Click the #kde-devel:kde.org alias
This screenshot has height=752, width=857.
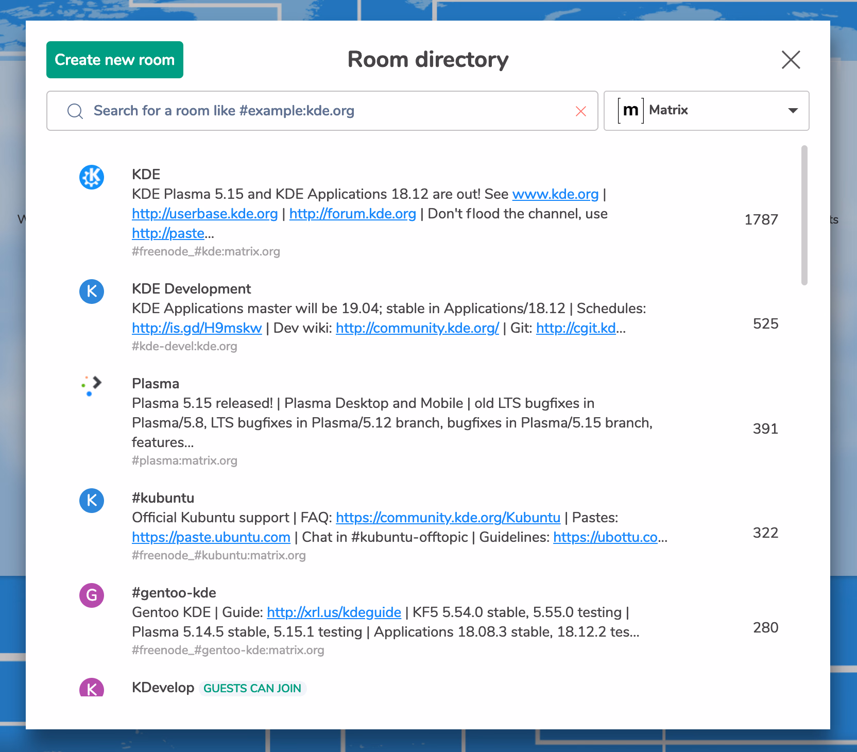coord(184,347)
